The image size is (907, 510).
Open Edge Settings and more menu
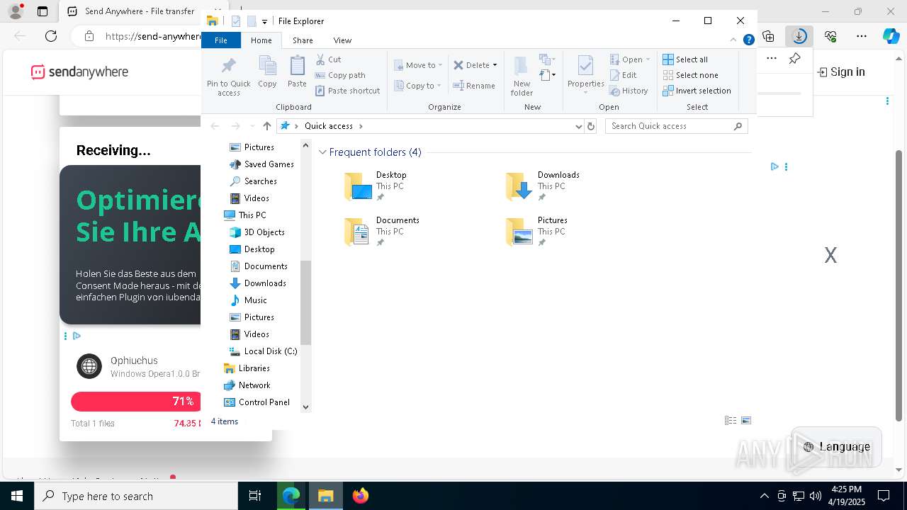click(862, 35)
